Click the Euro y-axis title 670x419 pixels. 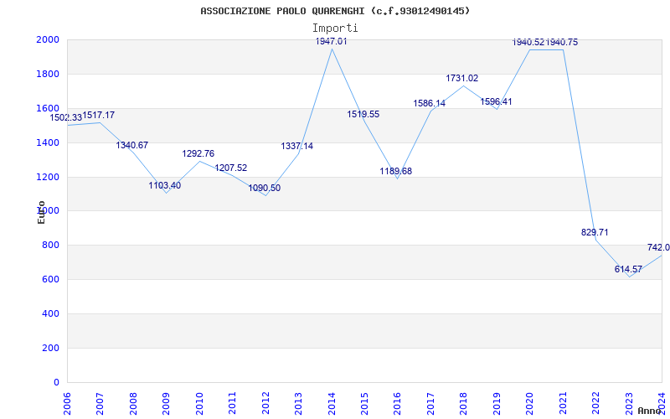pos(41,212)
